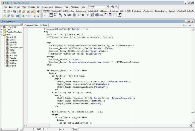The image size is (195, 131).
Task: Click the Trace Into debug icon
Action: (x=34, y=16)
